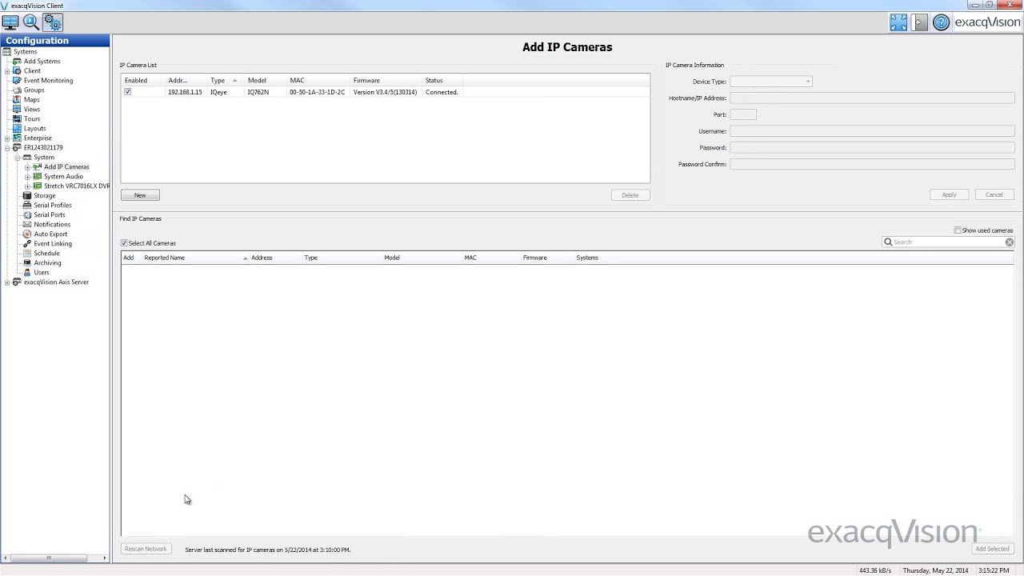The height and width of the screenshot is (576, 1024).
Task: Open the Search mode magnifier icon
Action: [x=30, y=22]
